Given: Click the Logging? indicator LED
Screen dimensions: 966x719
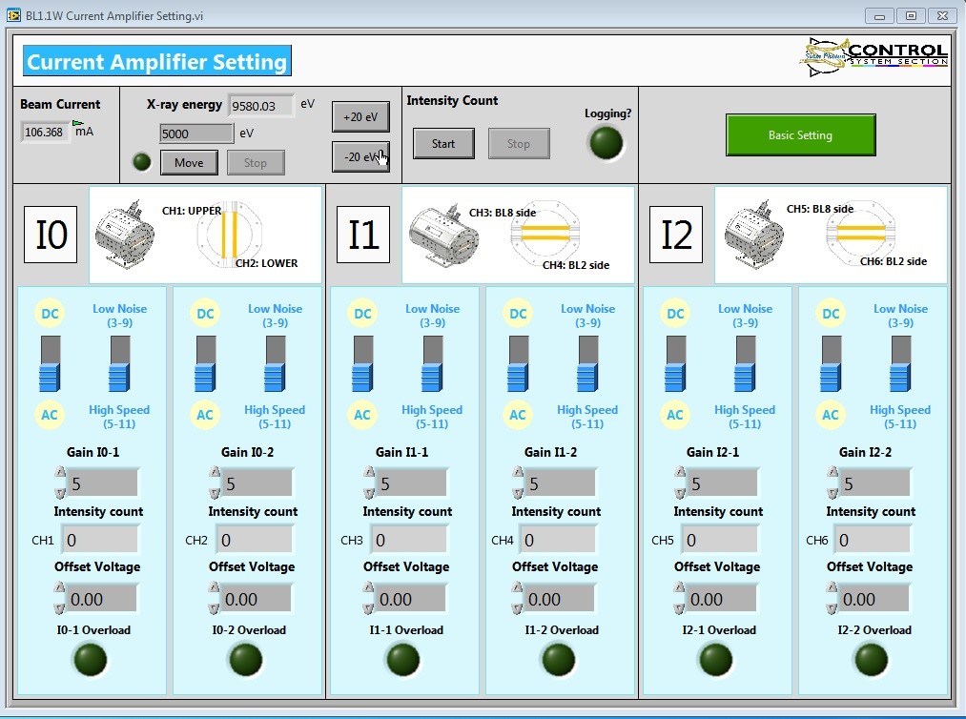Looking at the screenshot, I should pos(606,143).
